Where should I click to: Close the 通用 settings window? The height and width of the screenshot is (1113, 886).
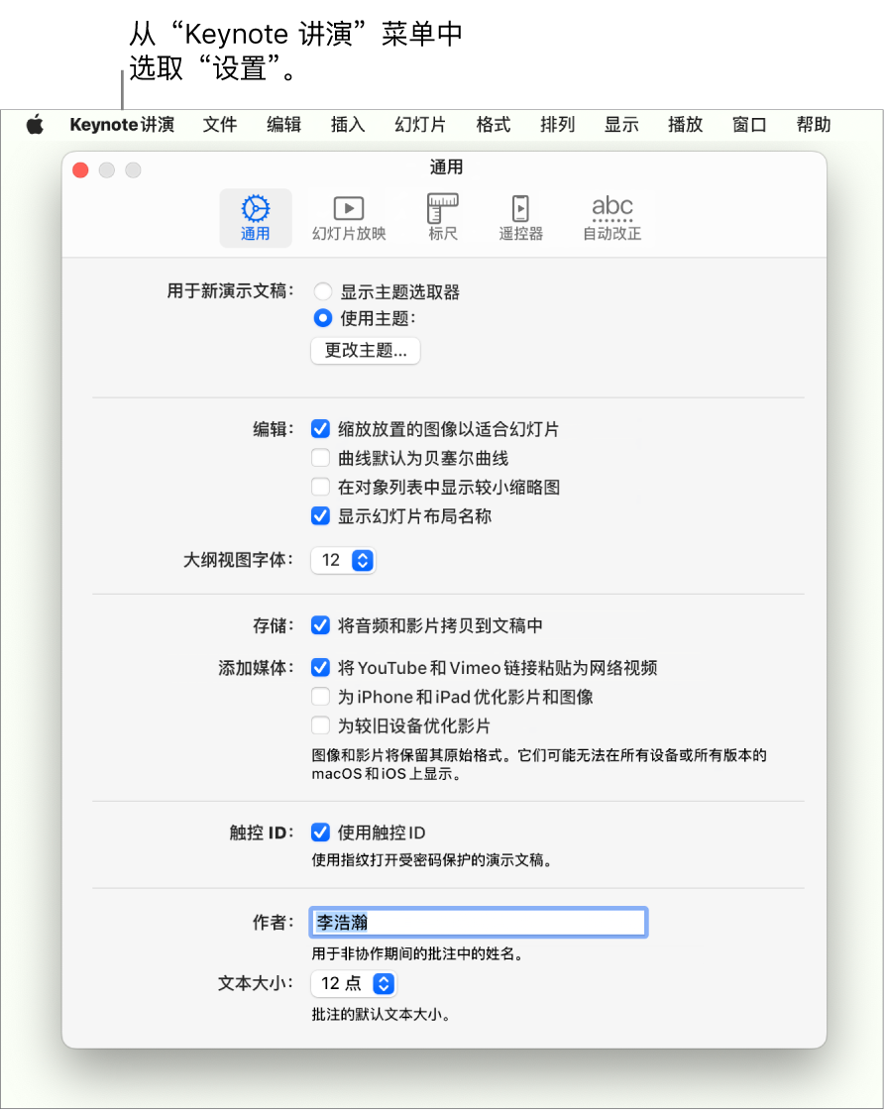pyautogui.click(x=80, y=170)
